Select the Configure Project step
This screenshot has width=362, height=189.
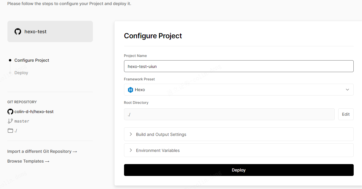tap(32, 60)
